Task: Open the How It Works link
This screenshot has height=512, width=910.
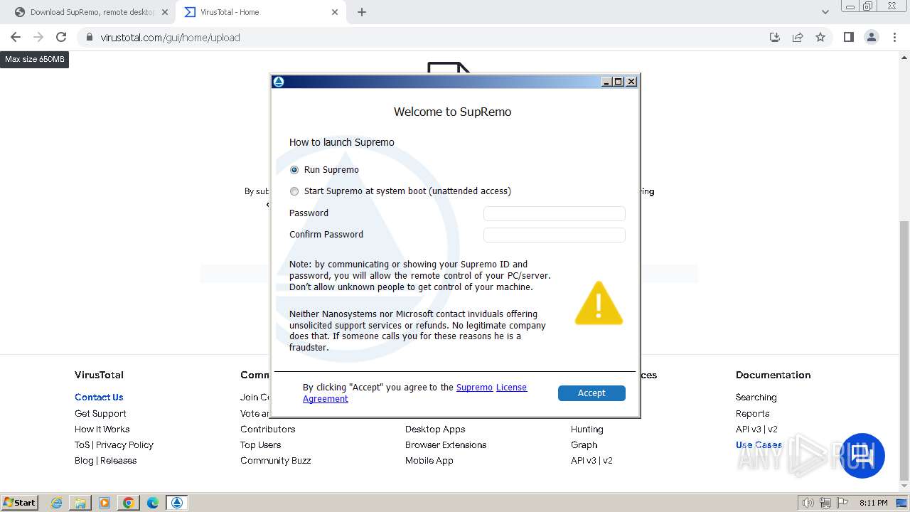Action: [x=102, y=429]
